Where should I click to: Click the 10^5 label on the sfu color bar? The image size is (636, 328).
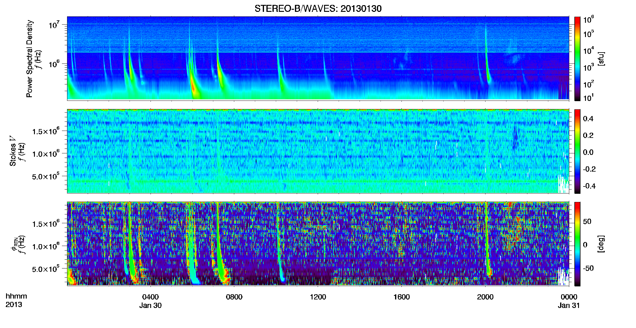click(x=589, y=34)
